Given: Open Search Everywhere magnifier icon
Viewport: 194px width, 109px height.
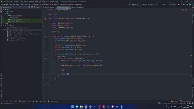Looking at the screenshot, I should click(x=187, y=4).
